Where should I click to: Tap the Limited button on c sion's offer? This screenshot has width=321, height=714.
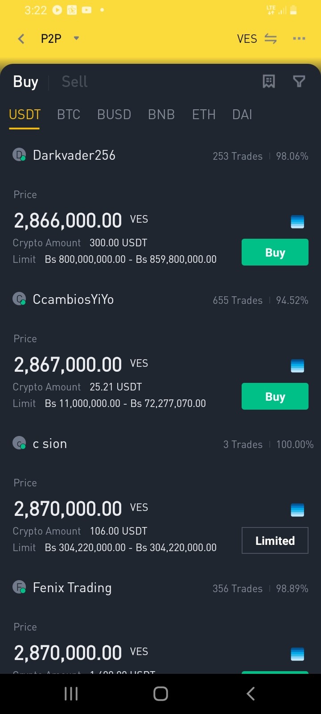point(275,540)
